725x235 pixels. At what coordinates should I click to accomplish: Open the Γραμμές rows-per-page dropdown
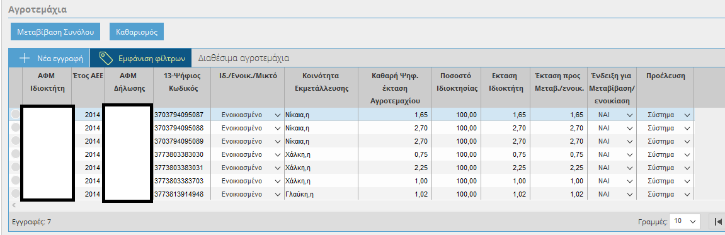685,222
